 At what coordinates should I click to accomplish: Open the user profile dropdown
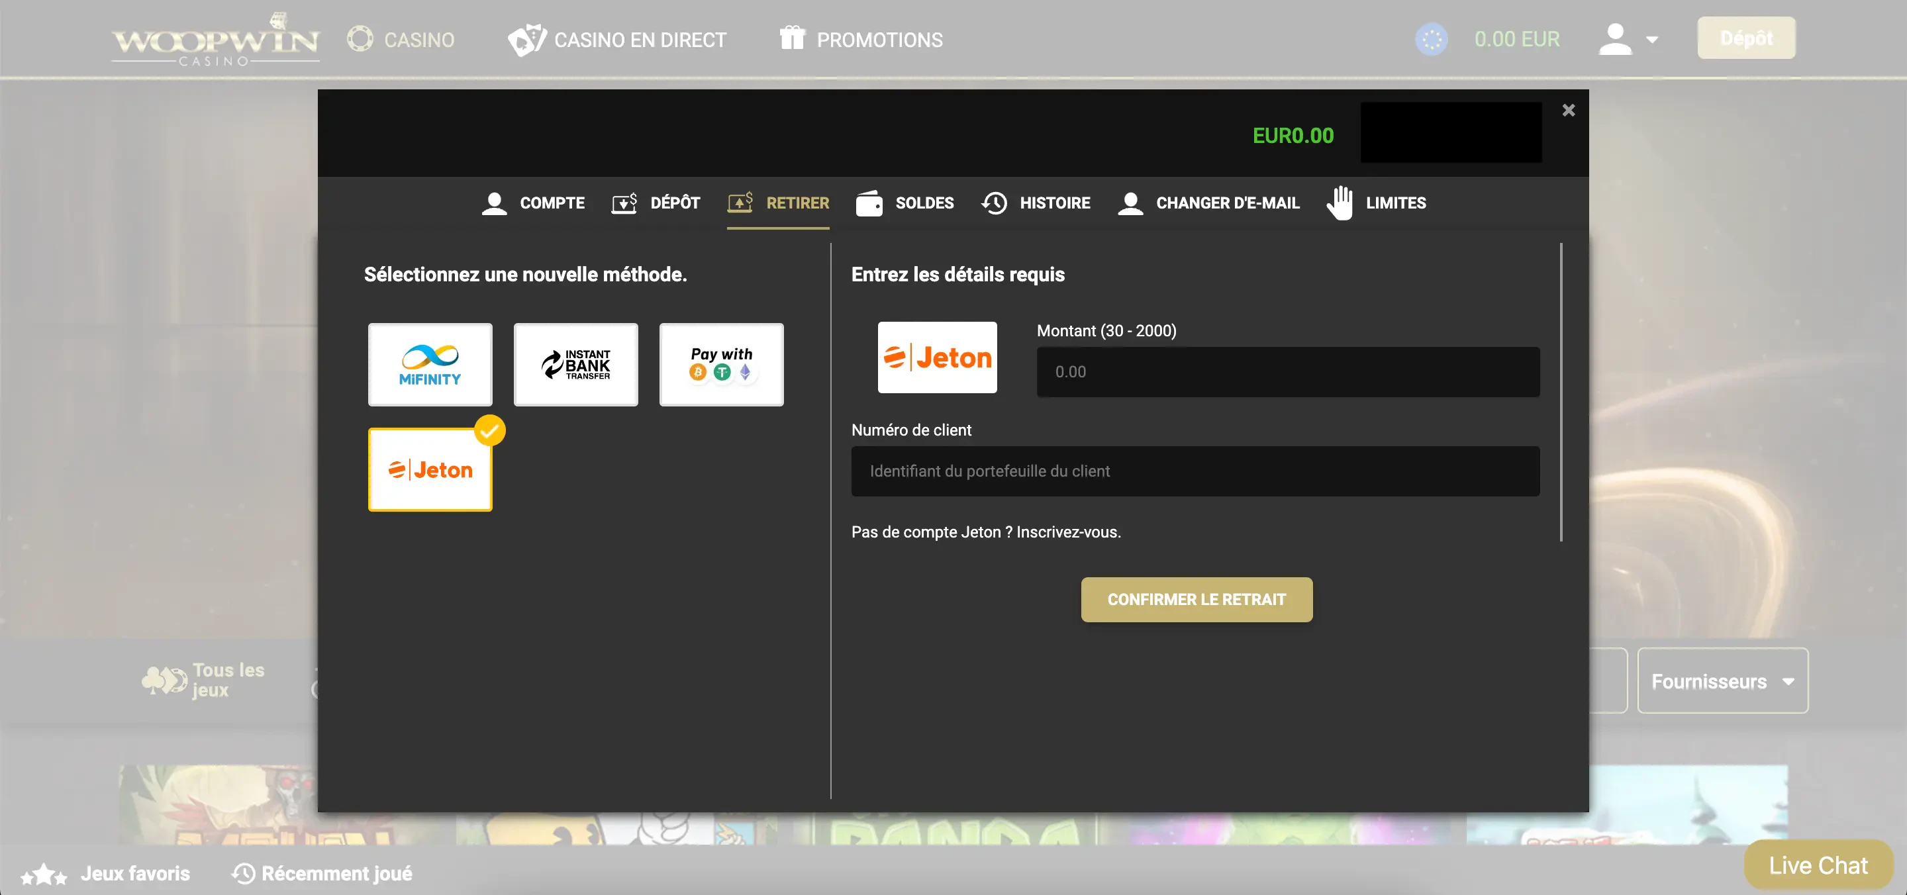click(x=1627, y=39)
